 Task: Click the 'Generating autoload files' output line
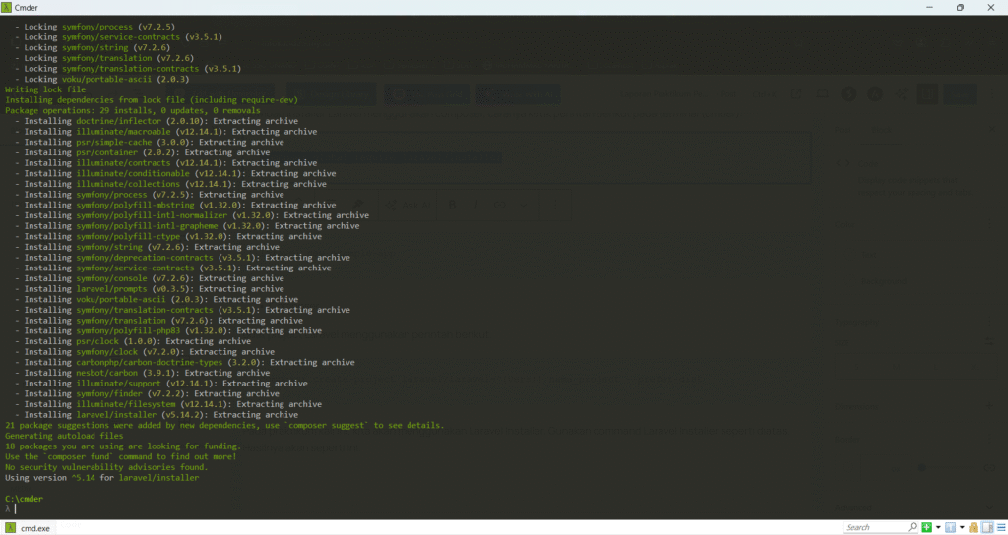64,436
